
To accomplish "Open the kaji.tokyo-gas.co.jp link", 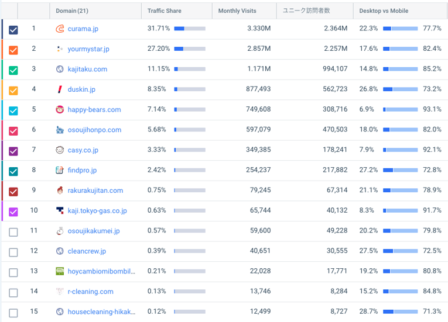I will (x=97, y=211).
